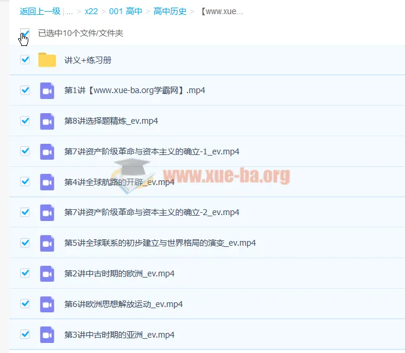Uncheck checkbox for 第8讲选择题精炼_ev.mp4
This screenshot has height=353, width=405.
[x=25, y=121]
